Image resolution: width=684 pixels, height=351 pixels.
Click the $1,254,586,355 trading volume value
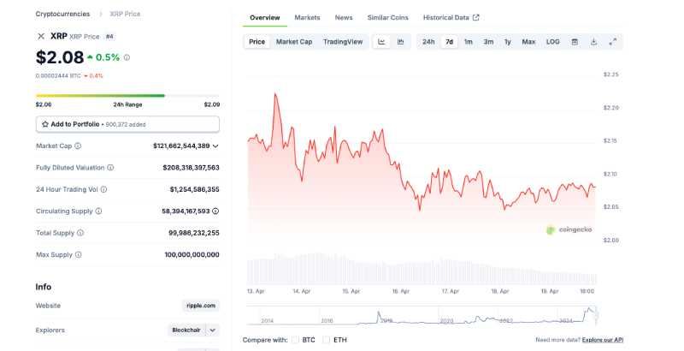pos(195,189)
